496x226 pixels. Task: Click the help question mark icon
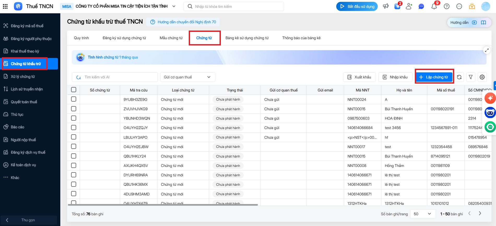pyautogui.click(x=447, y=7)
